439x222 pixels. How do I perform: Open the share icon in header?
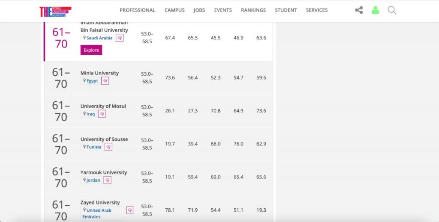click(x=359, y=10)
